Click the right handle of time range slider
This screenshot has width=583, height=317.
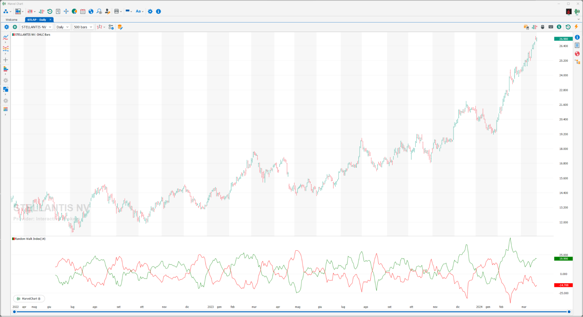[x=569, y=312]
